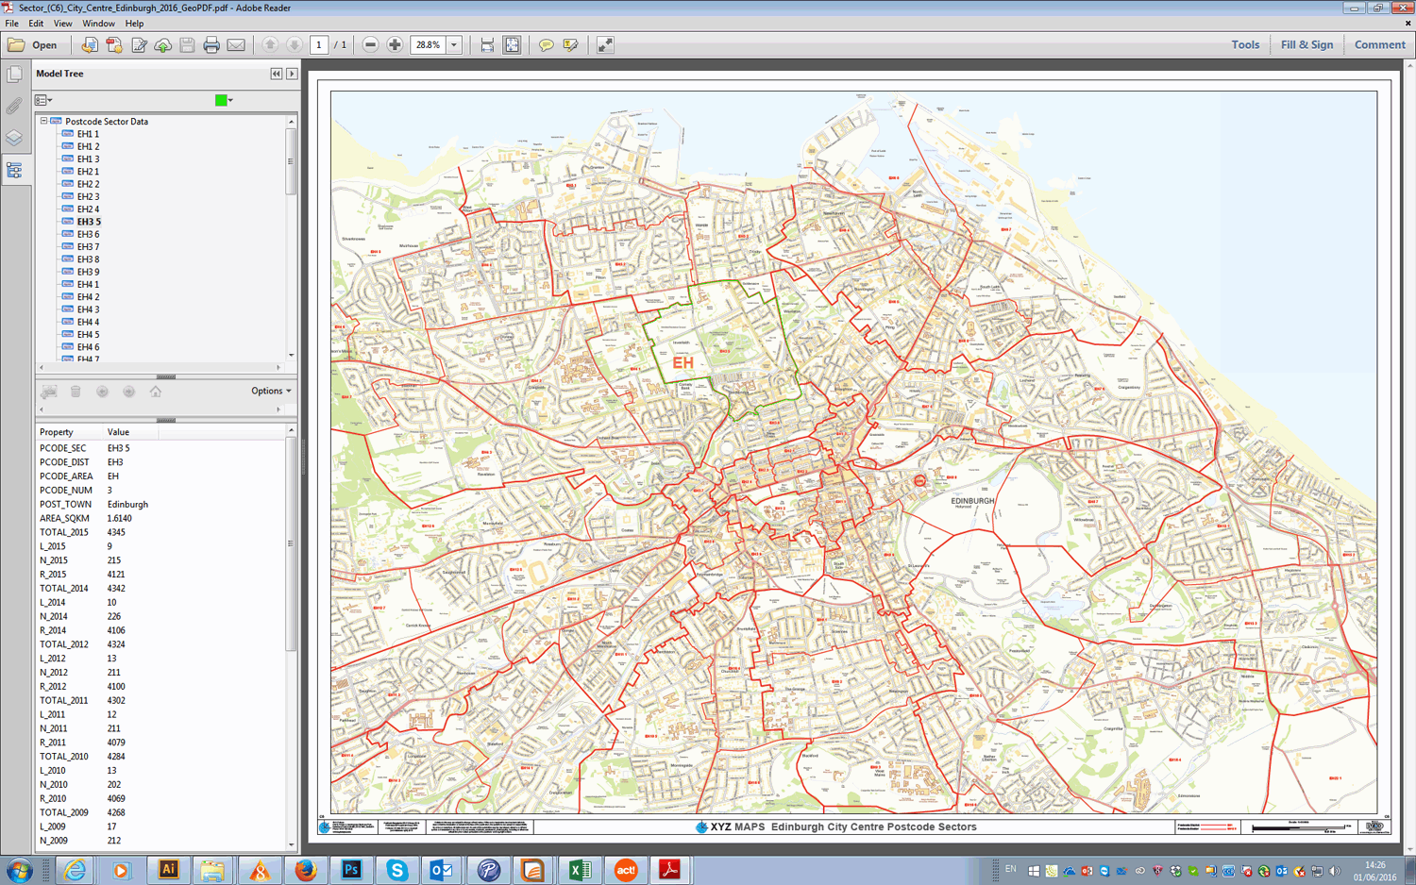The image size is (1416, 885).
Task: Click the page number input field
Action: 319,44
